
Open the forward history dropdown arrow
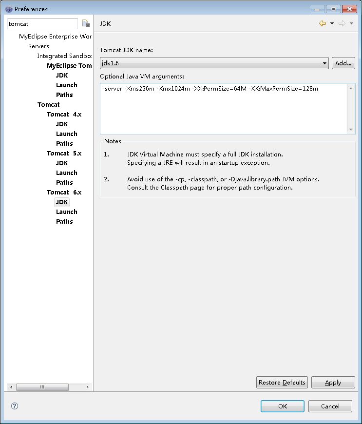351,23
